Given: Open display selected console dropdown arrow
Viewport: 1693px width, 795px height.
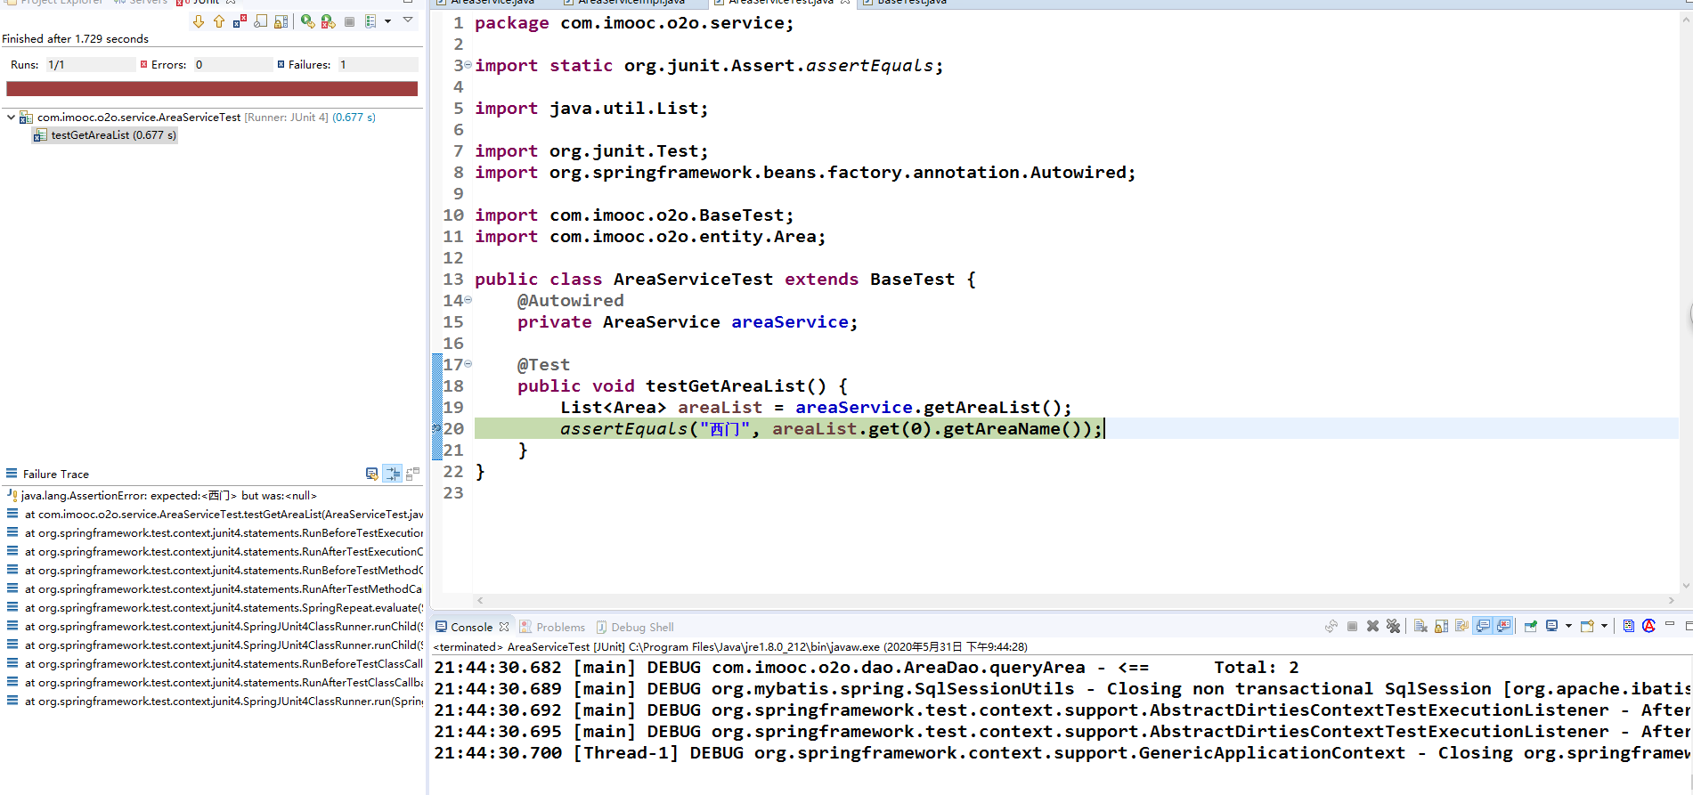Looking at the screenshot, I should 1568,626.
